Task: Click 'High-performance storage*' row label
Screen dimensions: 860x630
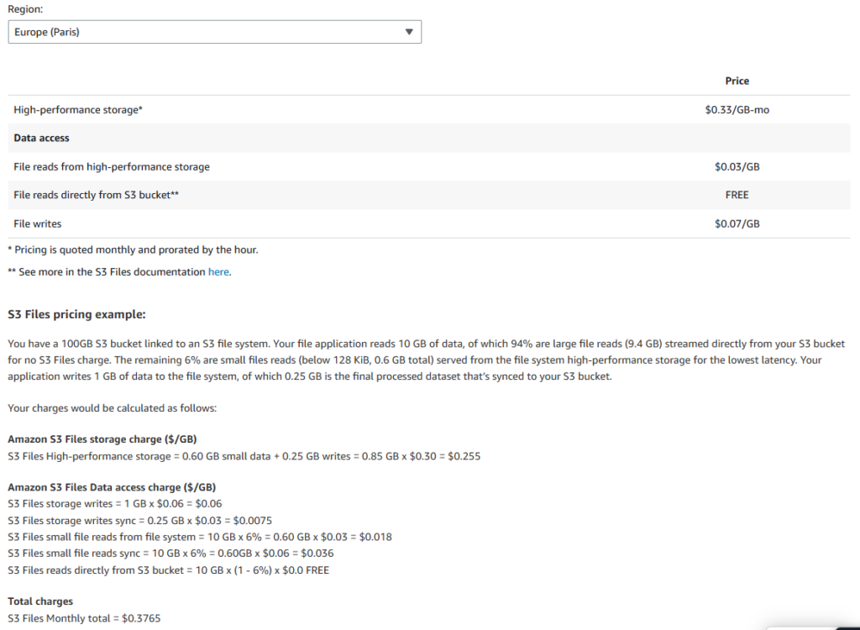Action: (78, 110)
